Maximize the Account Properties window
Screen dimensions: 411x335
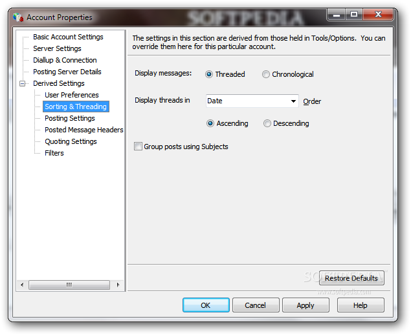(354, 15)
